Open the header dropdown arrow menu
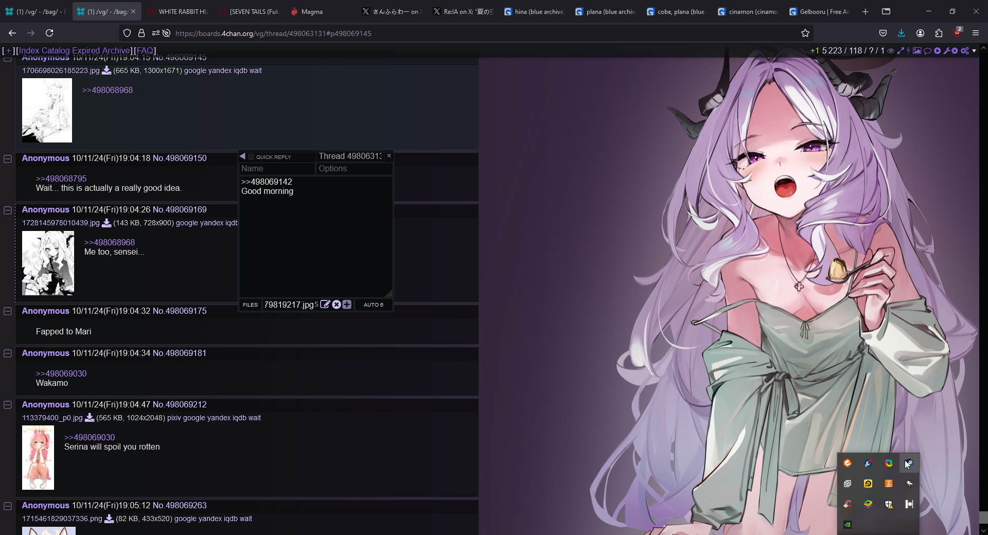 (974, 51)
